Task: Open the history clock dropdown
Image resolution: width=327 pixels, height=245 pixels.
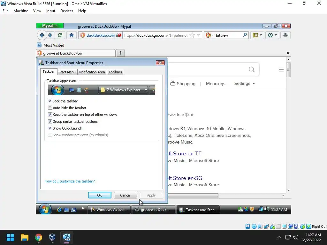Action: click(x=272, y=35)
